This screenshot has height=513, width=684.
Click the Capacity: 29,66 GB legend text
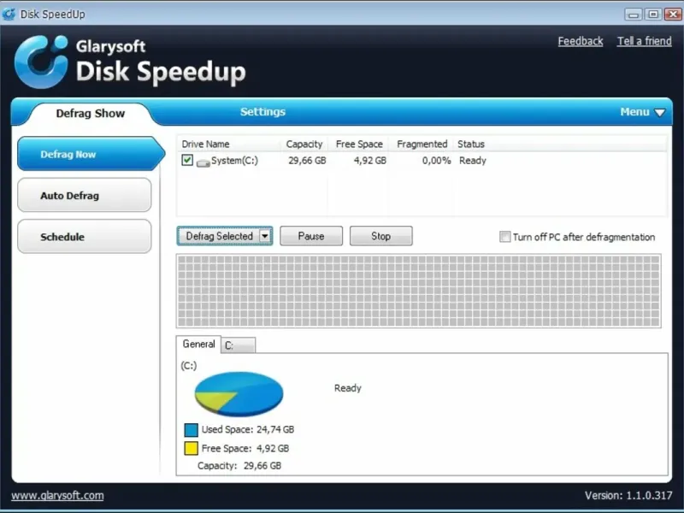[x=239, y=466]
